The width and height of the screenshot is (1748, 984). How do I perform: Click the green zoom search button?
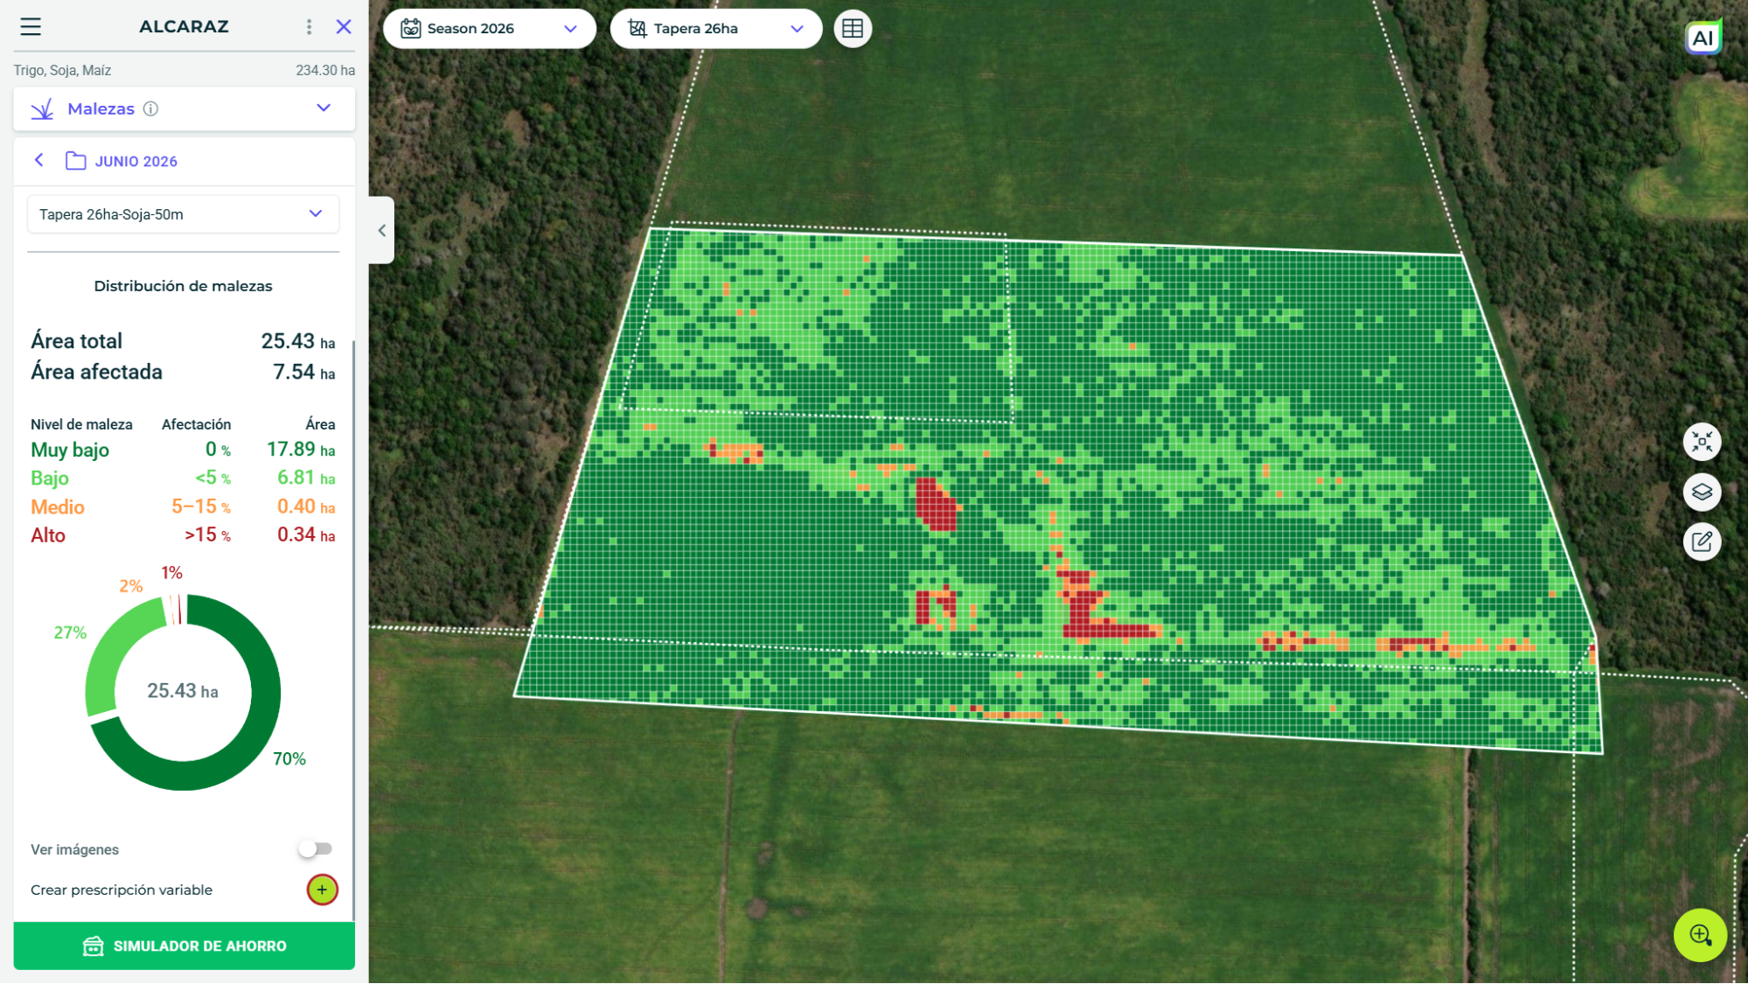click(x=1700, y=935)
